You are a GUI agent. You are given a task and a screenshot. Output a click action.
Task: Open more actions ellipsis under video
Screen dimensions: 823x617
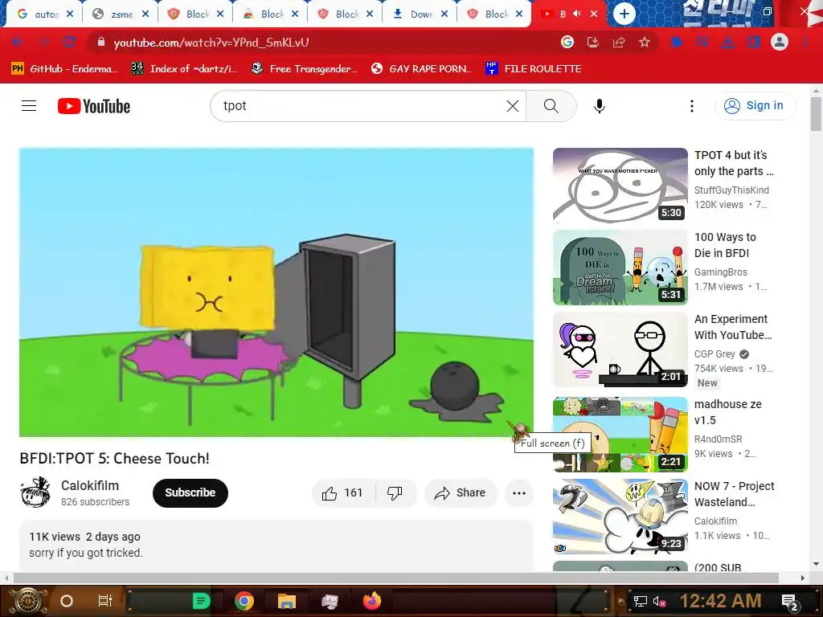[x=519, y=492]
